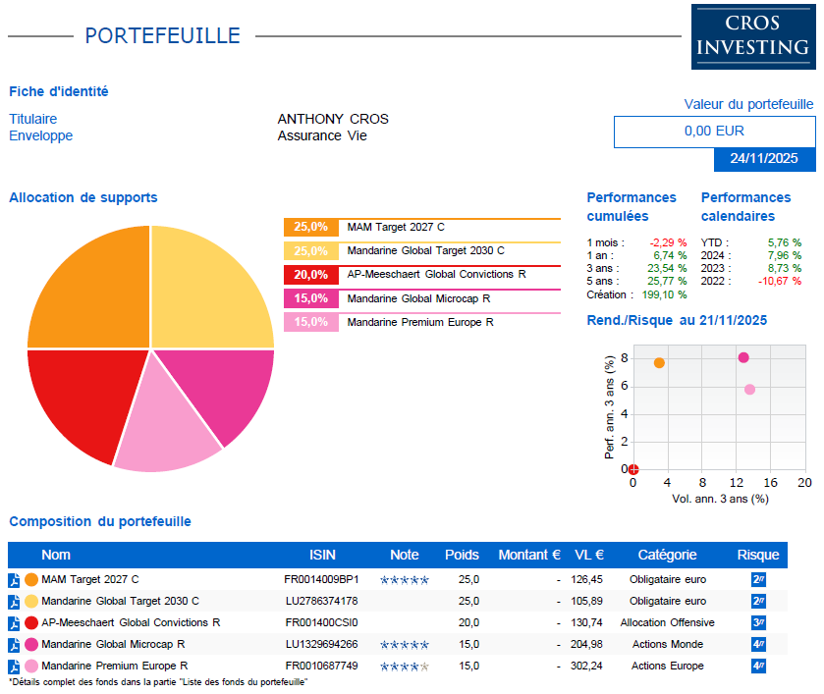Click the risk 2/7 badge for MAM Target 2027 C
This screenshot has width=824, height=694.
tap(758, 579)
